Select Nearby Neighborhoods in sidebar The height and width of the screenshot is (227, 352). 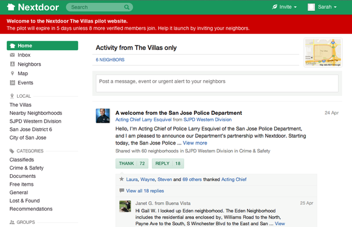click(36, 113)
